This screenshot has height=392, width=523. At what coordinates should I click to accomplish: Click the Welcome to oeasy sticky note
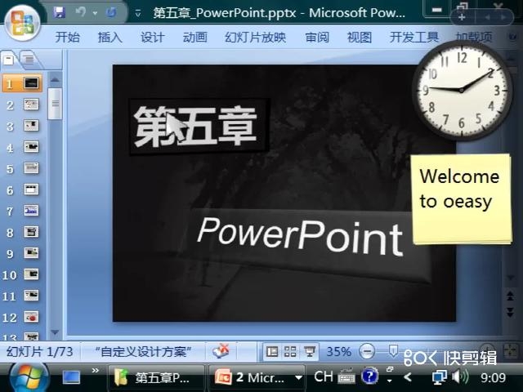461,199
